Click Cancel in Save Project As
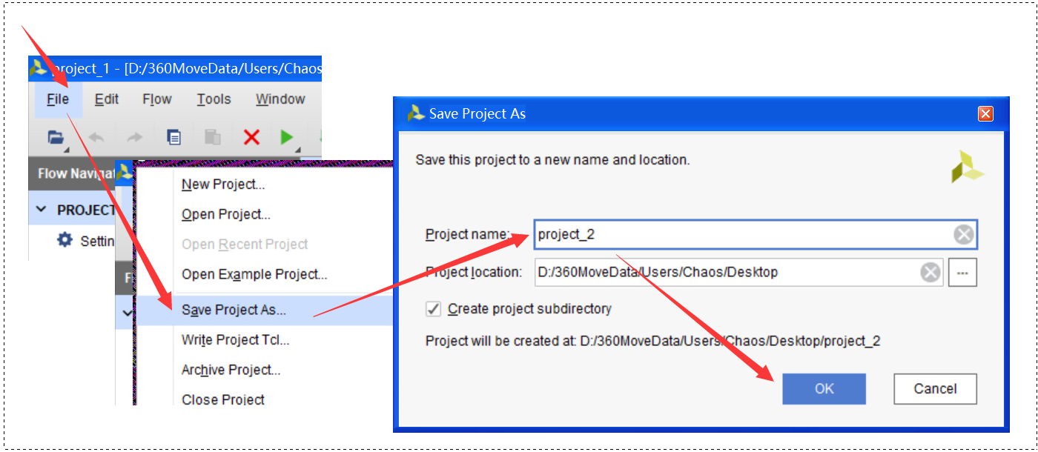1038x452 pixels. (935, 389)
